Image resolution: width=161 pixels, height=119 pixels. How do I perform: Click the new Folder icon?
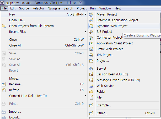pos(91,91)
